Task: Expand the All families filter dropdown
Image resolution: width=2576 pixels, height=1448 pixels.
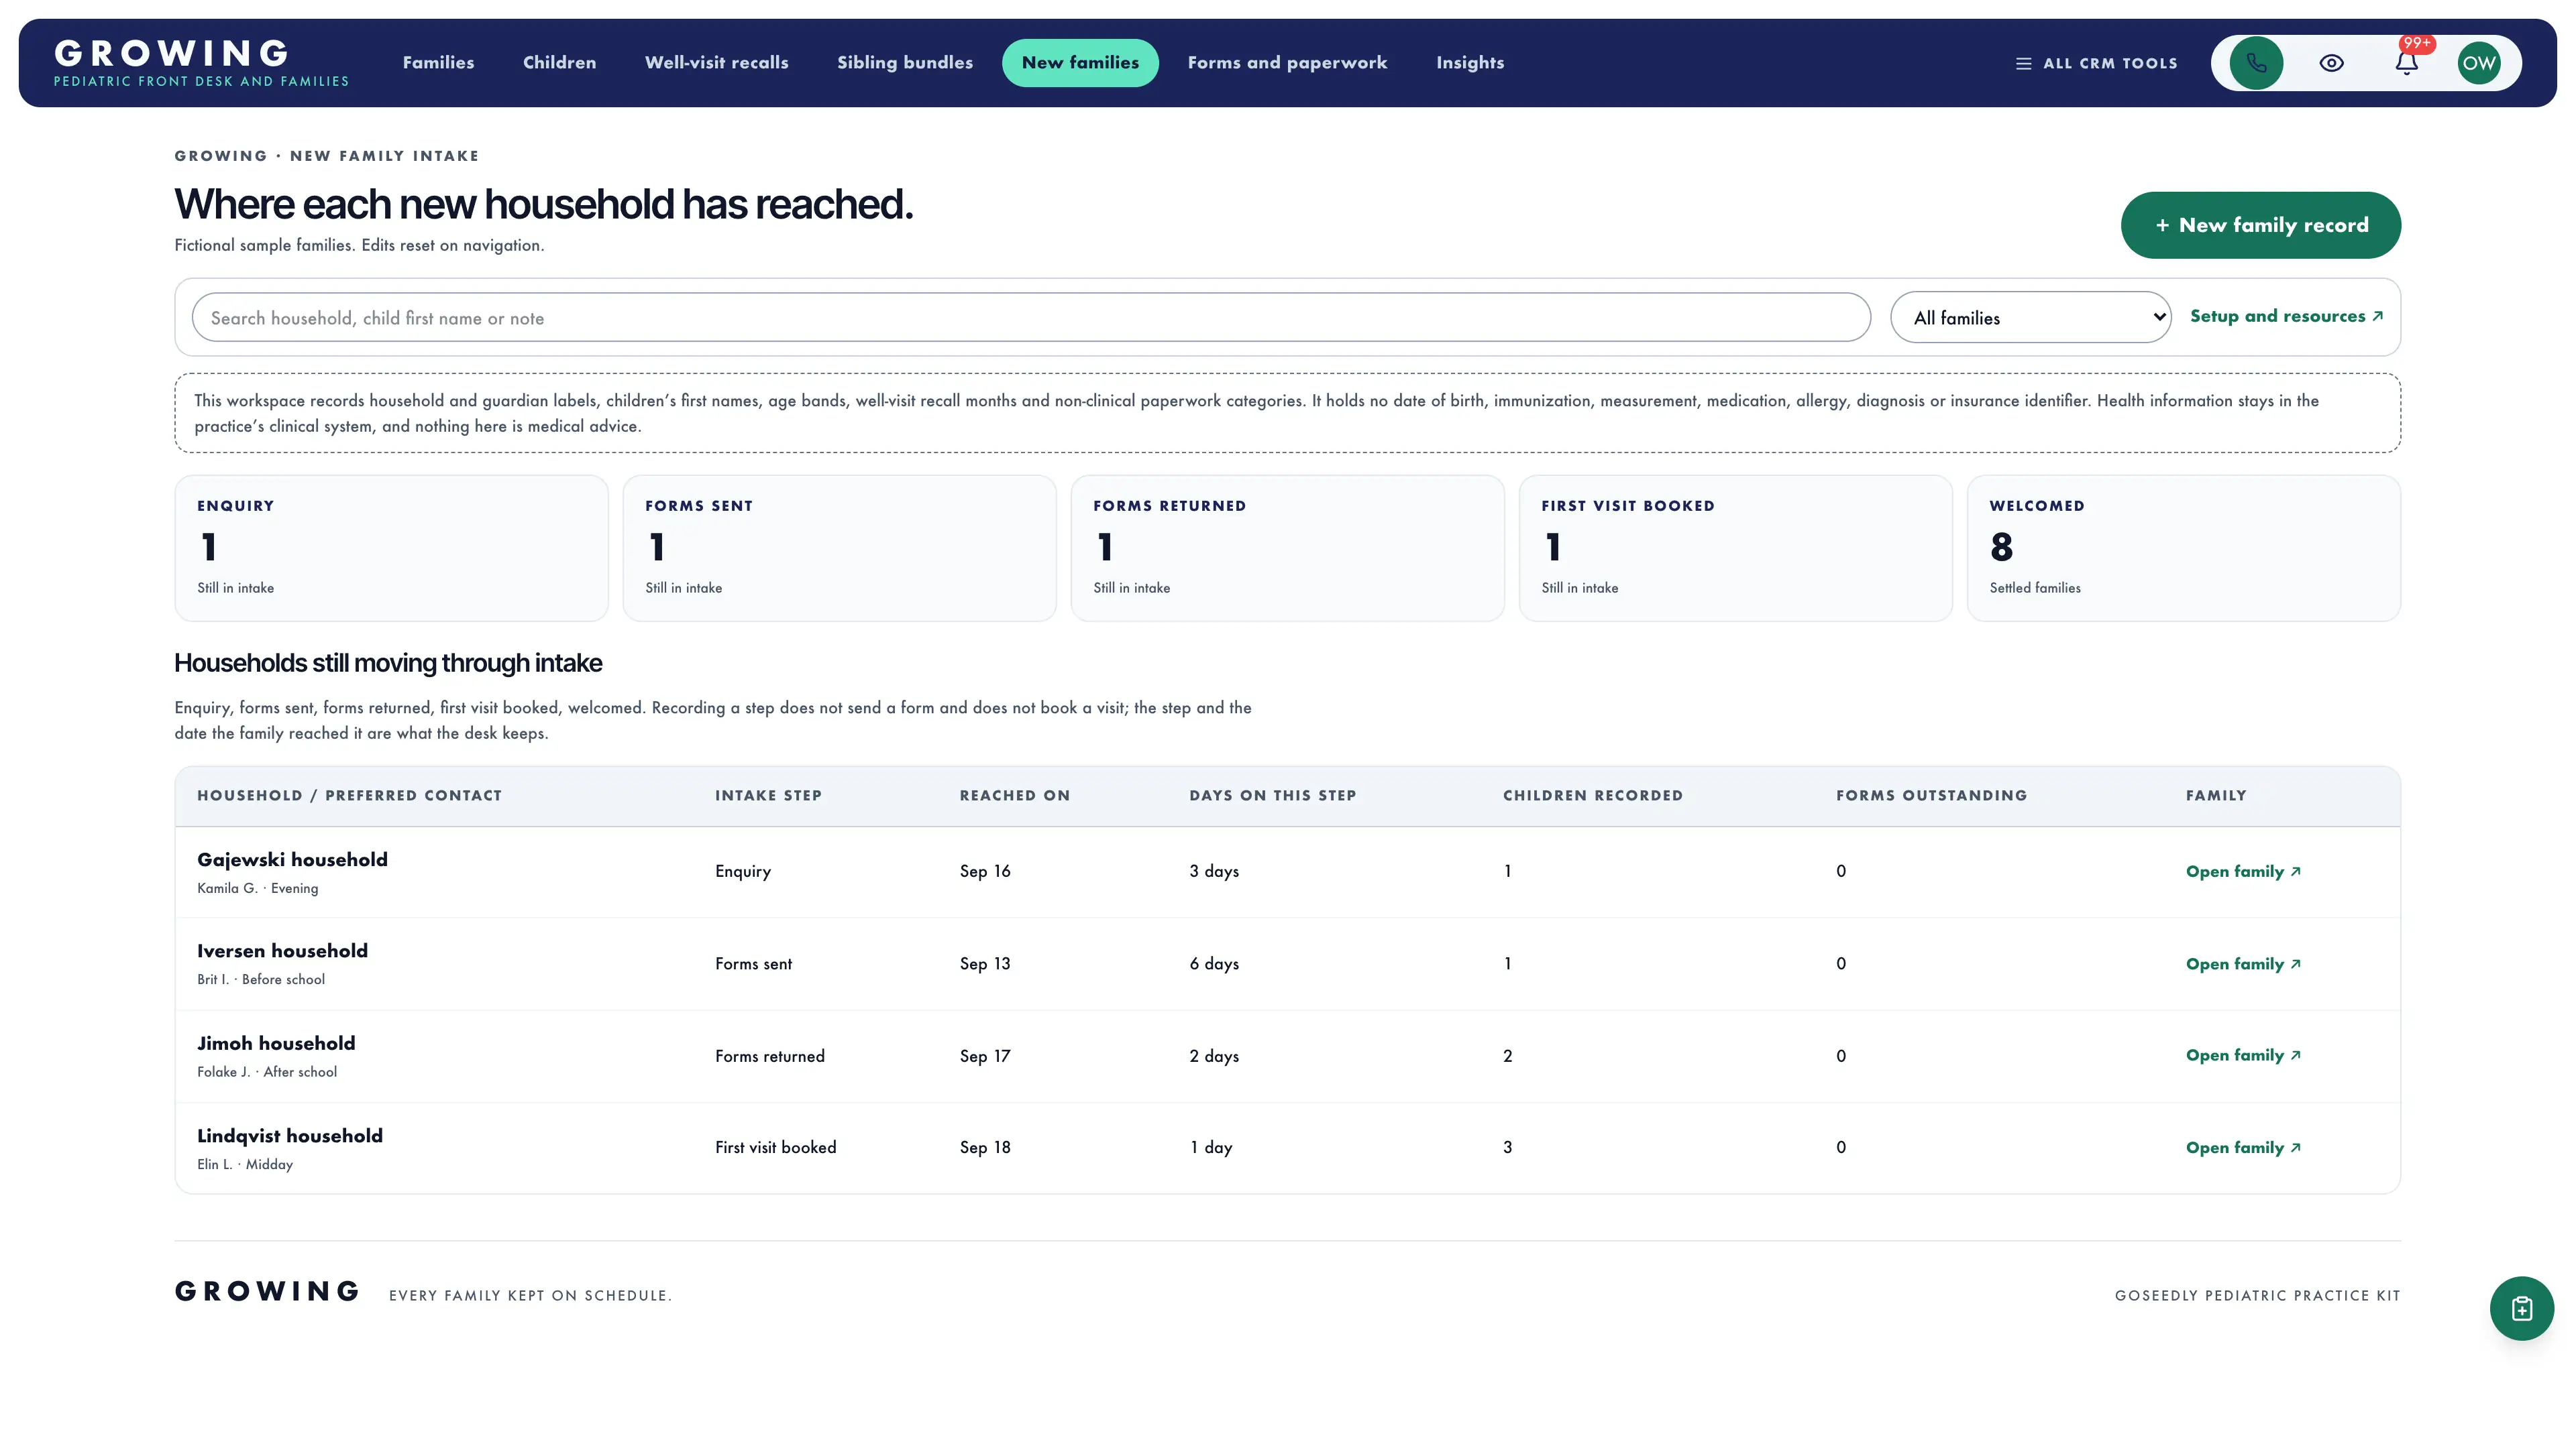Action: click(x=2030, y=318)
